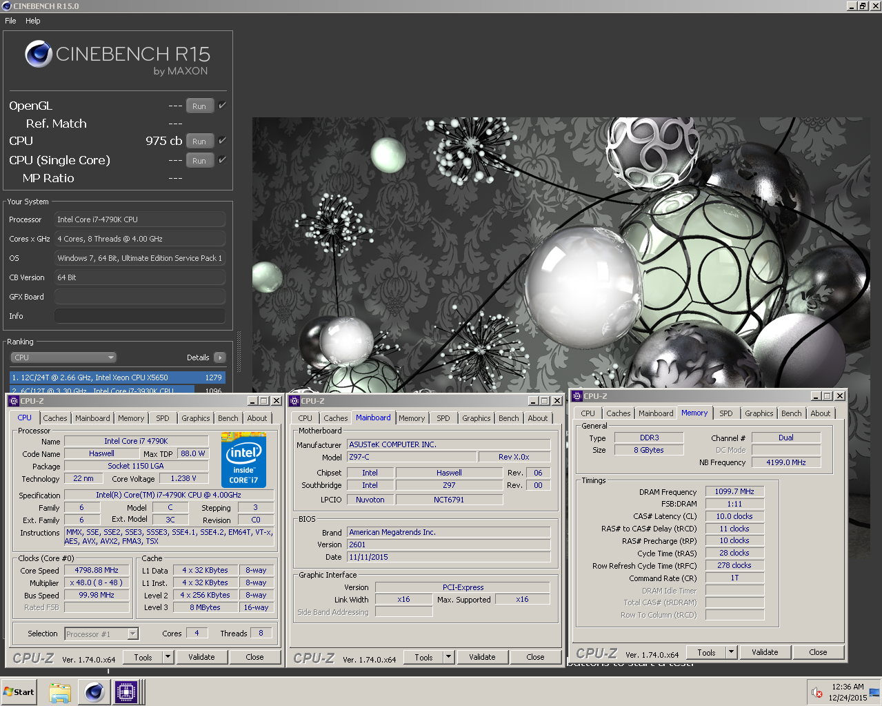This screenshot has width=882, height=706.
Task: Click the Core Voltage 1.238 V value
Action: [x=183, y=478]
